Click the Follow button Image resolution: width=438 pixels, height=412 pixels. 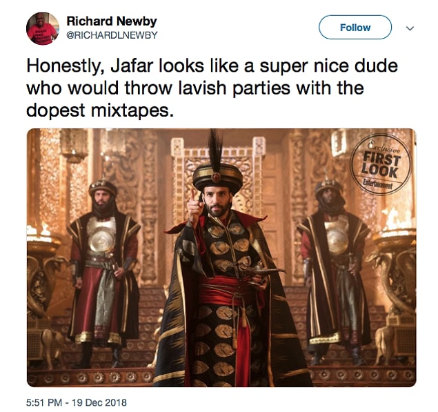click(355, 28)
